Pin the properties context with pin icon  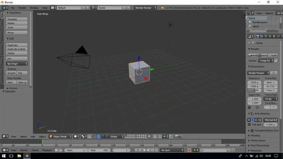249,43
